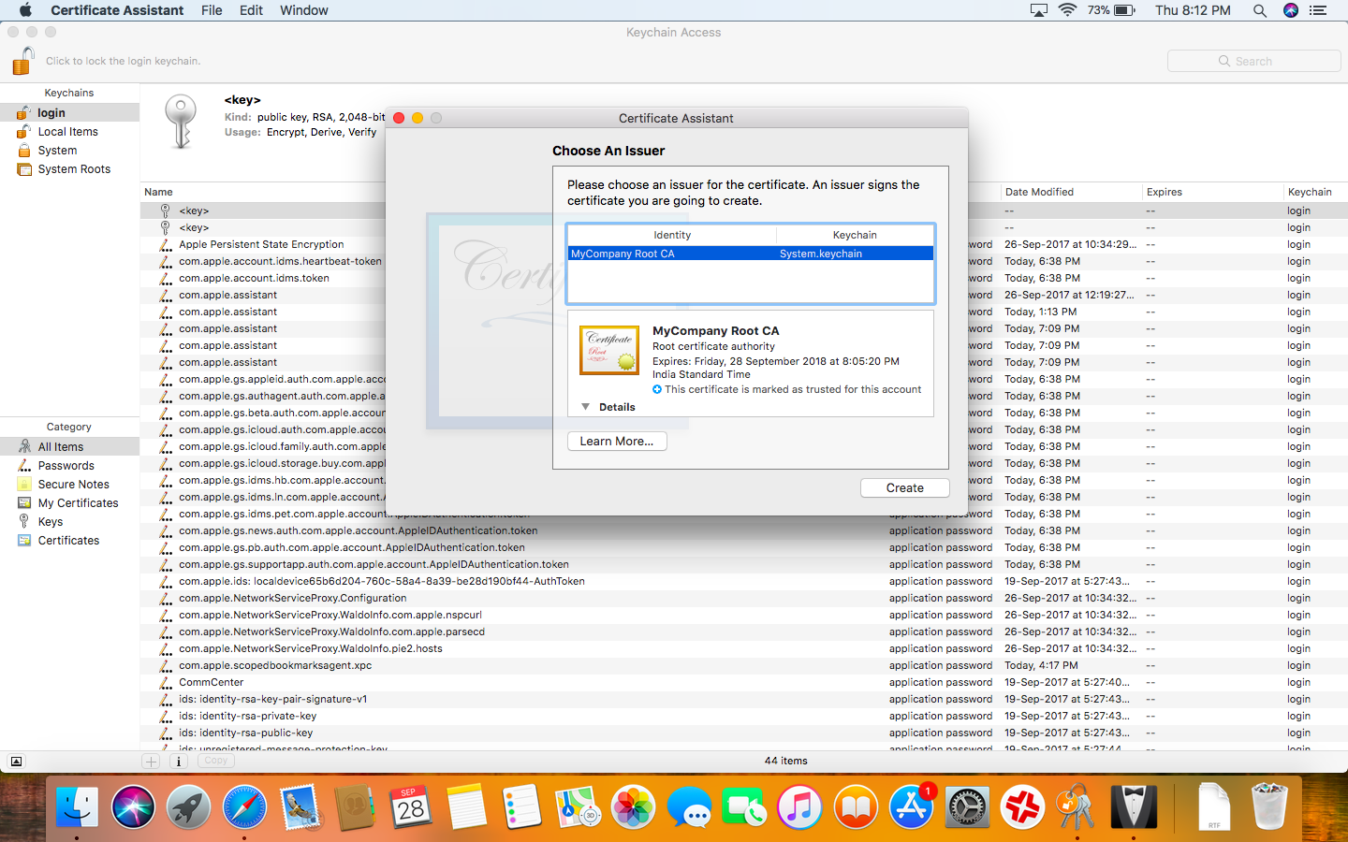Open the Mail stamp icon in Dock
This screenshot has height=842, width=1348.
point(300,806)
